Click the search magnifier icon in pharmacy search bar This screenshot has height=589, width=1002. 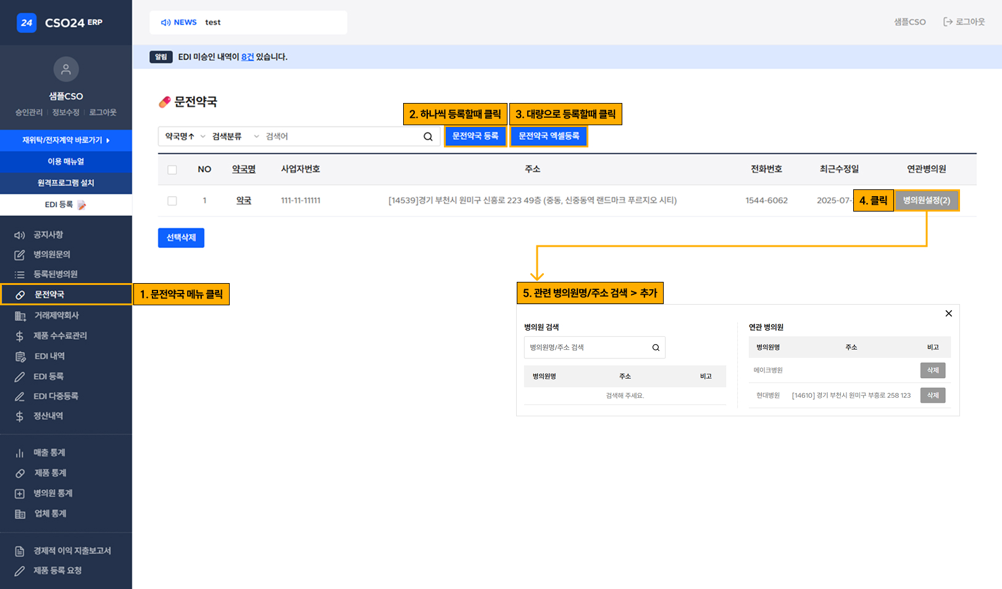tap(428, 136)
